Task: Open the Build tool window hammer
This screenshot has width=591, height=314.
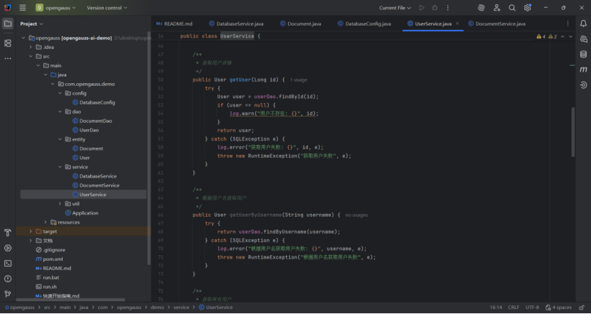Action: click(8, 233)
